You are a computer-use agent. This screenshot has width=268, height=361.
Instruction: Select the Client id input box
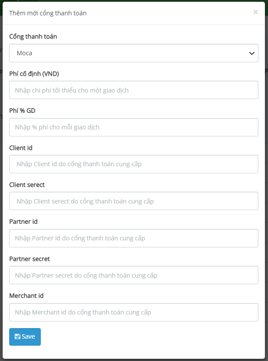(x=133, y=164)
